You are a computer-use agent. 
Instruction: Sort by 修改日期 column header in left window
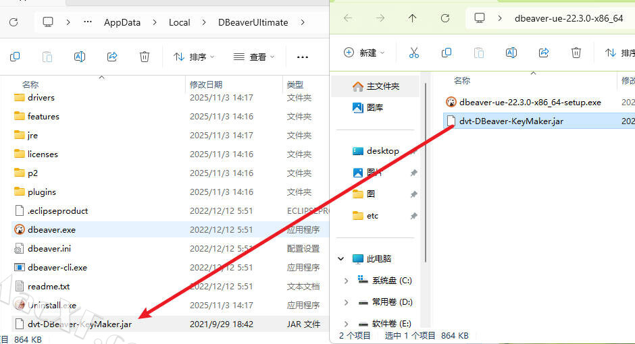point(206,84)
